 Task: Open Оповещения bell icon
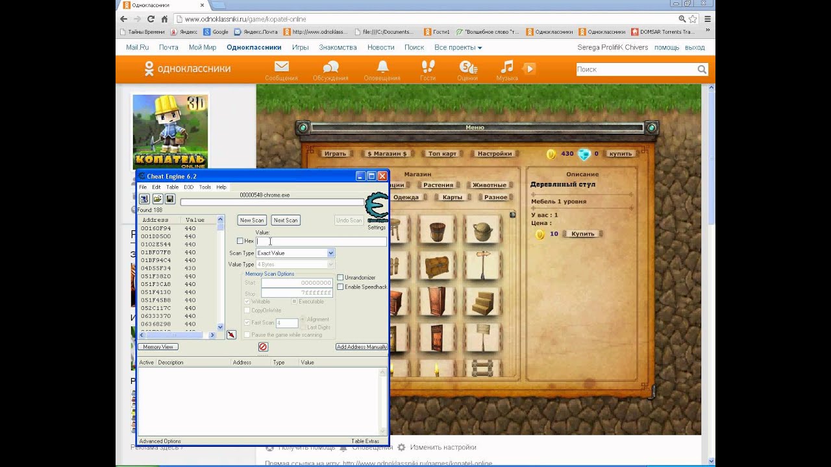click(x=382, y=66)
